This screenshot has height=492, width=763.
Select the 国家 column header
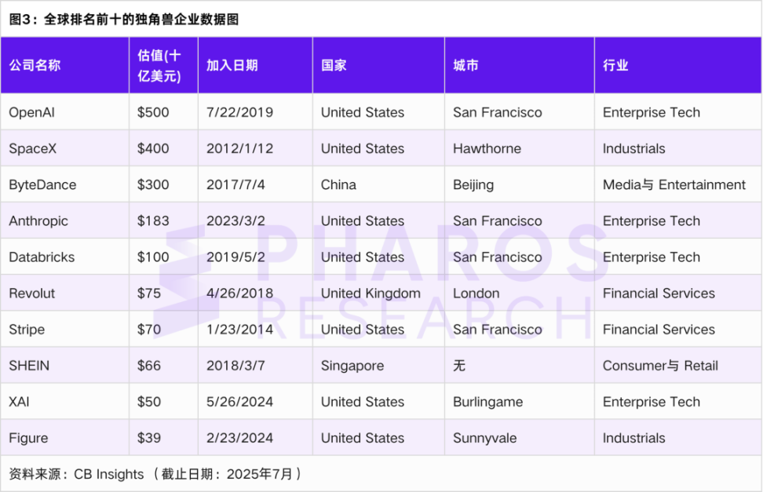[x=334, y=66]
